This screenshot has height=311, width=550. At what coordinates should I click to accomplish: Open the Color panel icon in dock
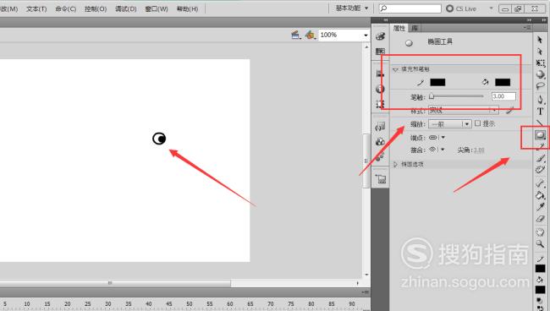pyautogui.click(x=380, y=36)
